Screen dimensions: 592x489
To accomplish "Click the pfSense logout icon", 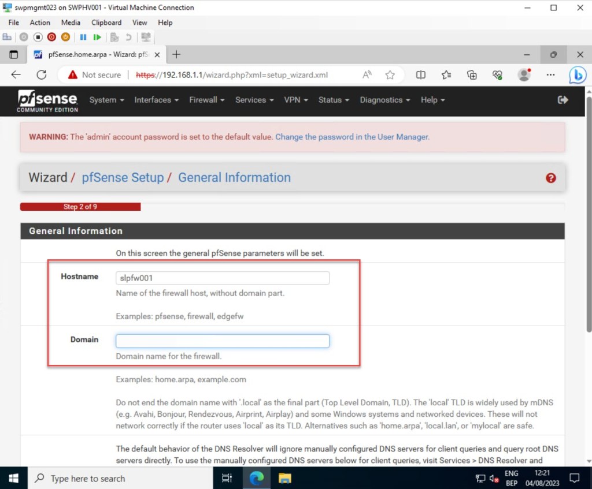I will (563, 100).
